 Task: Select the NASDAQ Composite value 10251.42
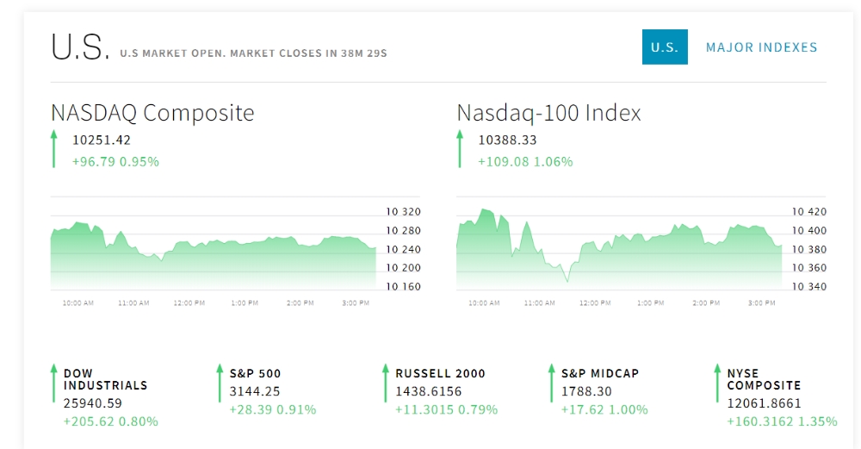[x=102, y=140]
